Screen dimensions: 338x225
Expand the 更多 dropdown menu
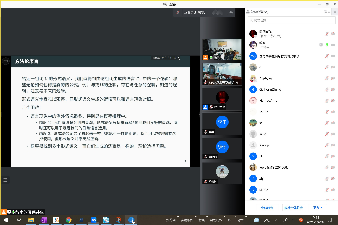(x=317, y=208)
